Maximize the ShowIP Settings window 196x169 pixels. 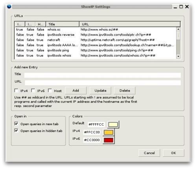click(x=181, y=7)
